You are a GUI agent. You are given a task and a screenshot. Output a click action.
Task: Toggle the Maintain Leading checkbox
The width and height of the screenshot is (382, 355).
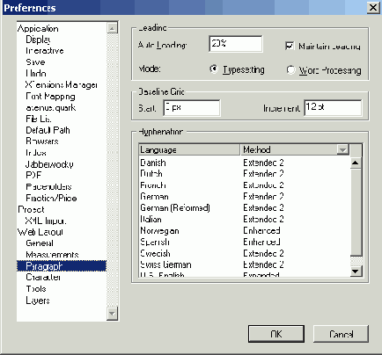pos(290,46)
